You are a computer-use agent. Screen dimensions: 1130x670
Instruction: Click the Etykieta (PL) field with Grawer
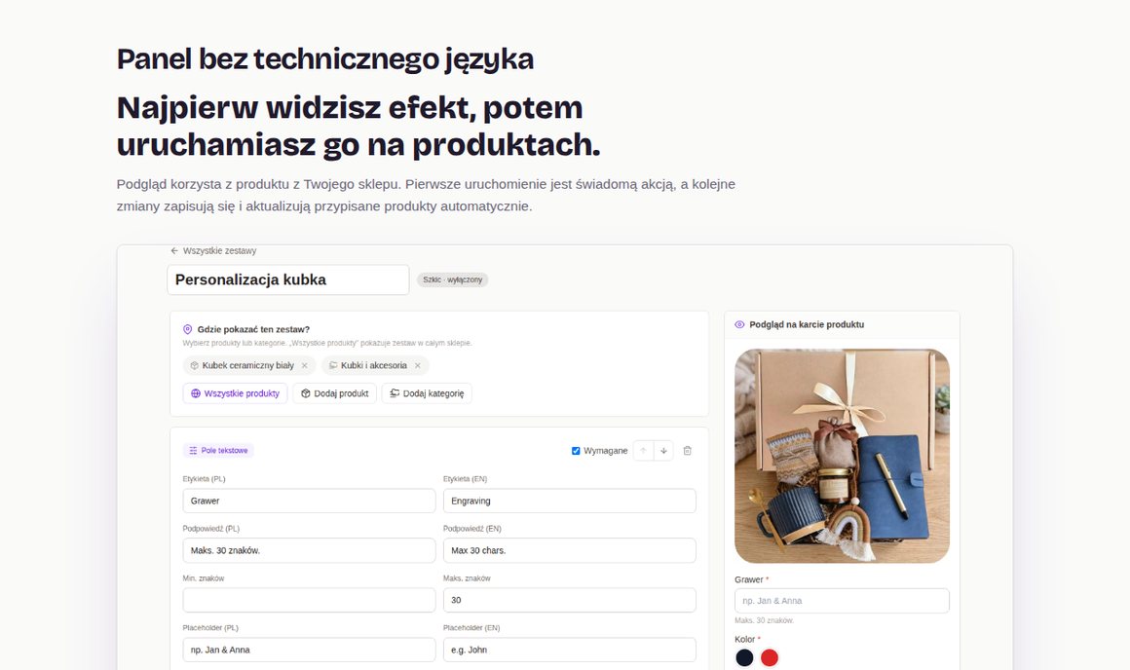coord(309,501)
